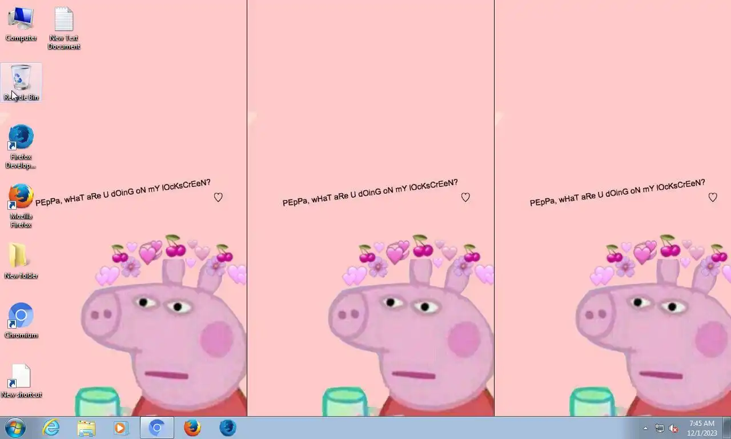Select the Computer desktop icon
This screenshot has width=731, height=439.
(21, 24)
